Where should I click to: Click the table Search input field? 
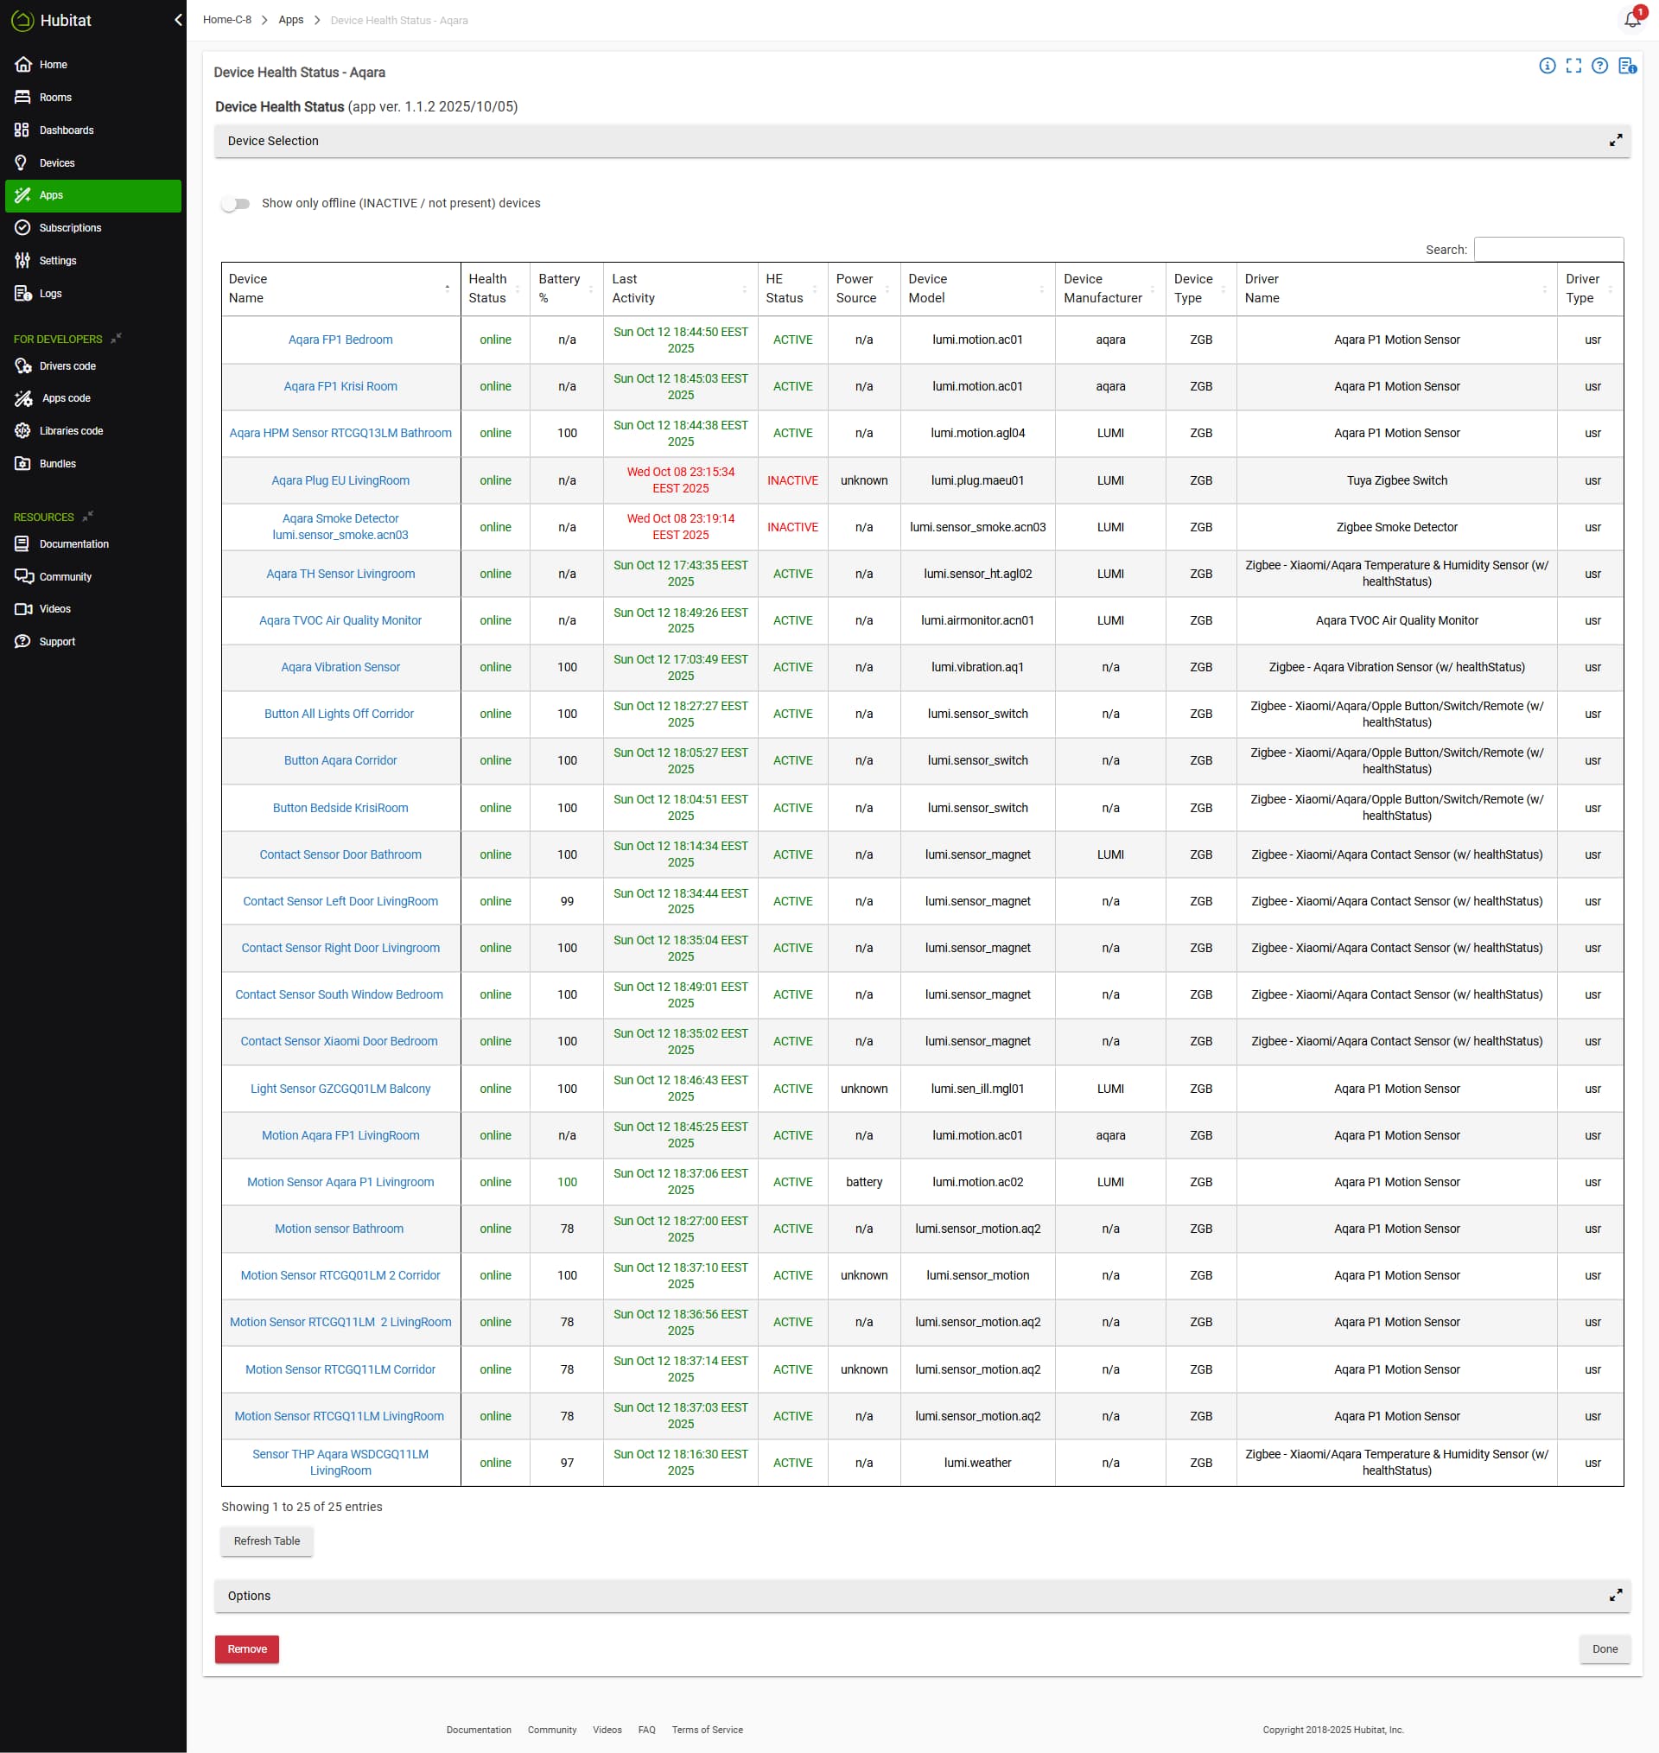pyautogui.click(x=1548, y=250)
